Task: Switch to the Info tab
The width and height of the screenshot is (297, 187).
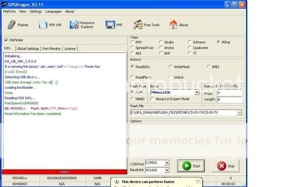Action: pyautogui.click(x=7, y=48)
